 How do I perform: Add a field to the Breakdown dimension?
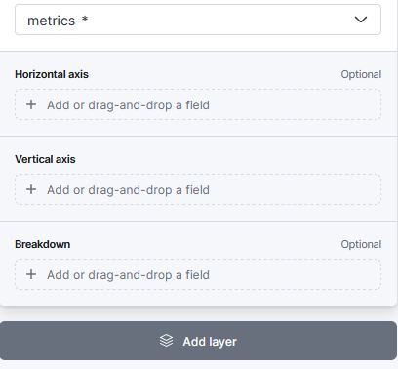point(198,274)
